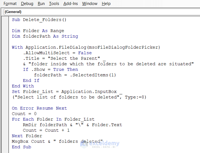Open the Format menu
This screenshot has height=153, width=200.
pos(10,4)
